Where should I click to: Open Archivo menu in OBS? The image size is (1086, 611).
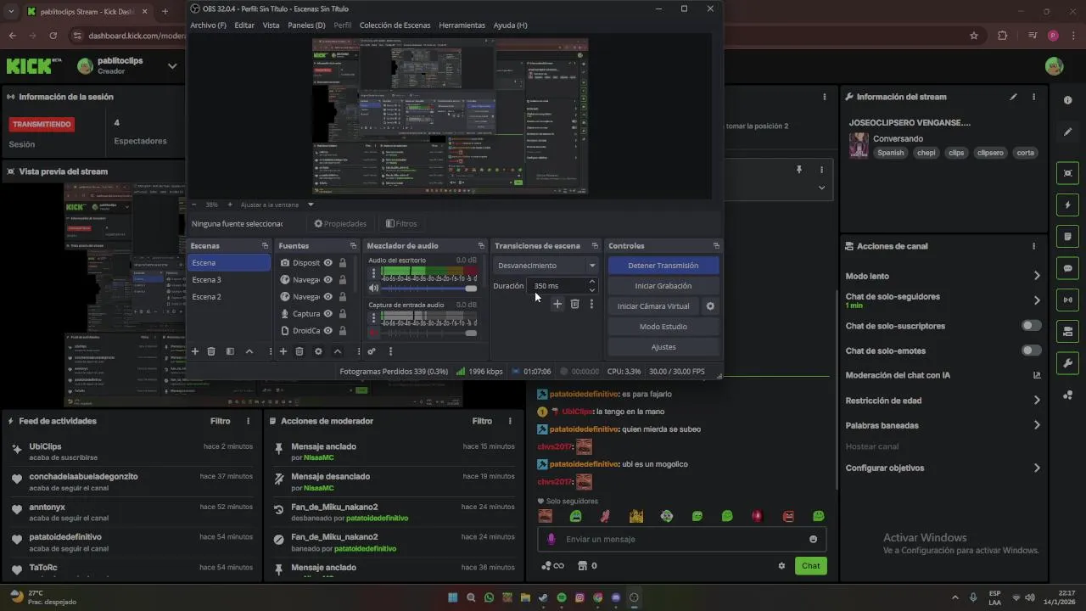208,25
